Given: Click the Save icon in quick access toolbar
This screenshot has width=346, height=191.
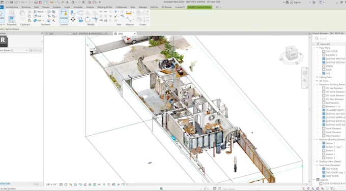Looking at the screenshot, I should [12, 2].
